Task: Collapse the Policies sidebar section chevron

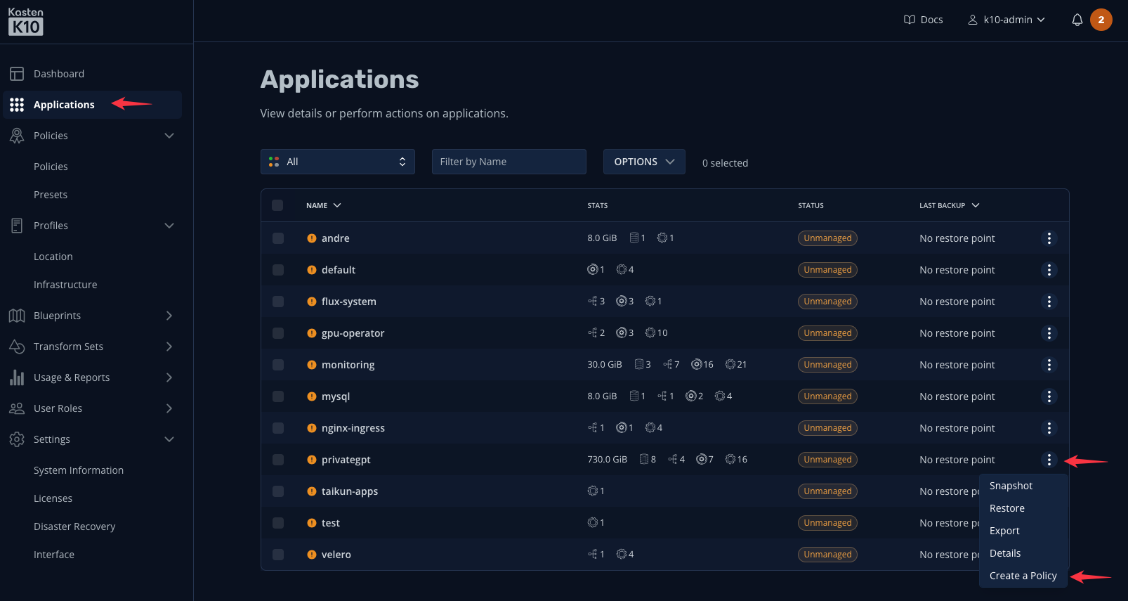Action: [169, 136]
